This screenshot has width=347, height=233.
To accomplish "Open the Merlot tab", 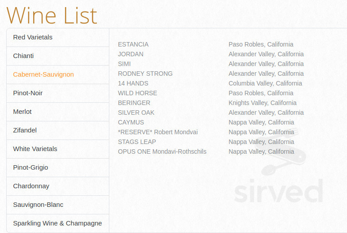I will 23,112.
